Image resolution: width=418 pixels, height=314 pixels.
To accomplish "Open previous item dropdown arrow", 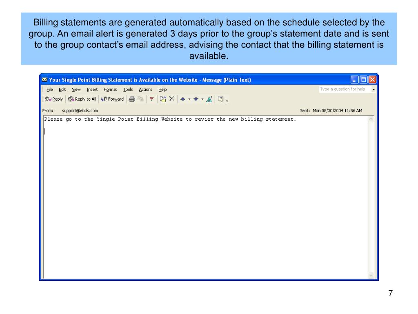I will point(189,99).
